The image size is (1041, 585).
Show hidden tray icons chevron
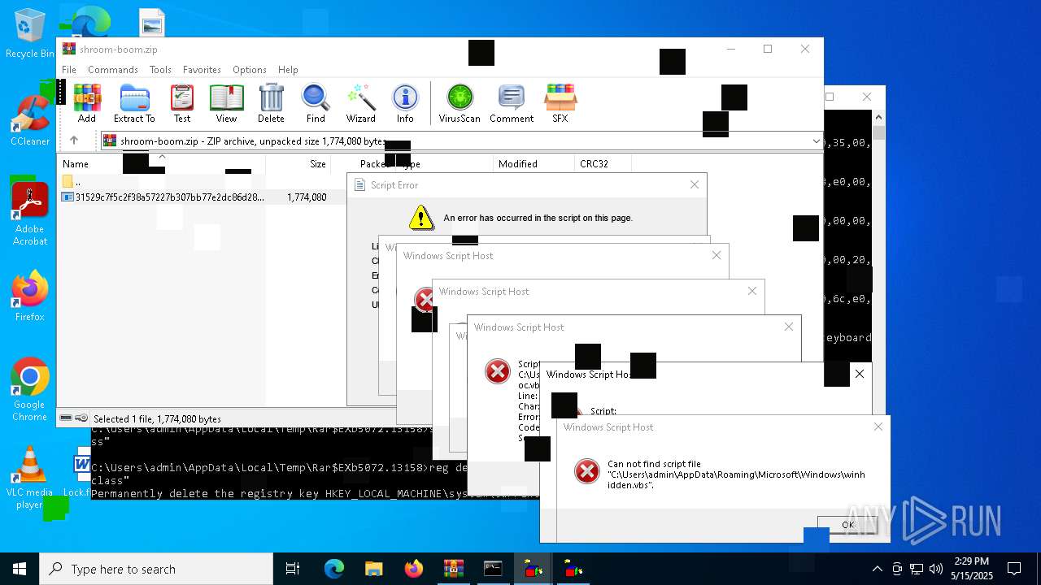point(877,569)
